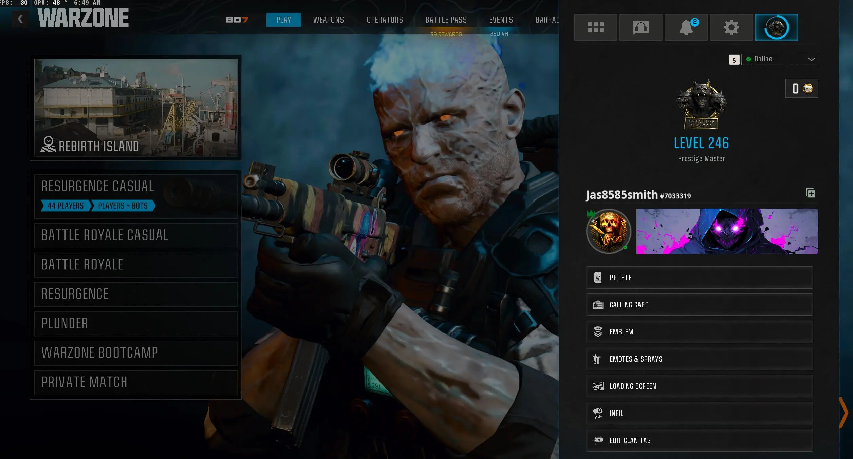Viewport: 853px width, 459px height.
Task: Click the Rebirth Island map thumbnail
Action: pos(136,107)
